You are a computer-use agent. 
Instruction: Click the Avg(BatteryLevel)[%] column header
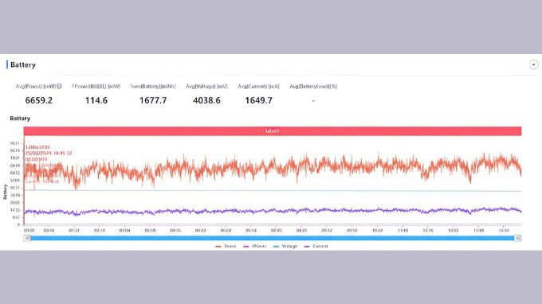point(313,86)
